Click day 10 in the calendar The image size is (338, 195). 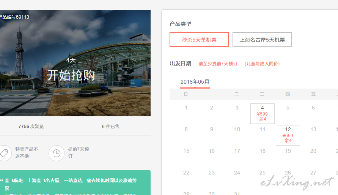click(x=237, y=129)
